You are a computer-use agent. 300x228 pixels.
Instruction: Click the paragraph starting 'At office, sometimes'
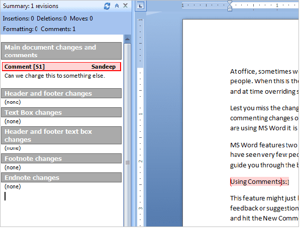(x=264, y=82)
